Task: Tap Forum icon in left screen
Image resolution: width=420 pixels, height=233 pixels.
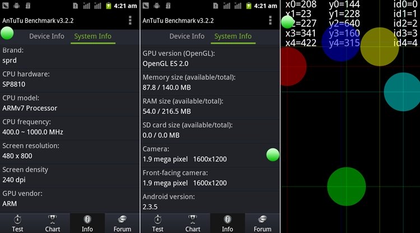Action: 122,219
